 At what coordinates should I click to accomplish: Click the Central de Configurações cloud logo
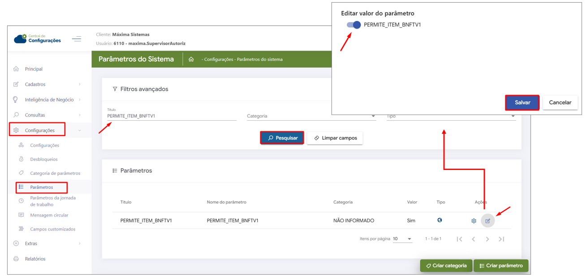click(37, 39)
